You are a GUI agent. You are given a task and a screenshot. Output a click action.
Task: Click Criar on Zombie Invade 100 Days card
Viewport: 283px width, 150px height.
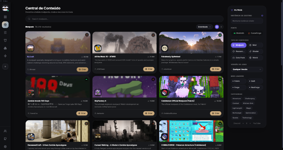click(82, 113)
